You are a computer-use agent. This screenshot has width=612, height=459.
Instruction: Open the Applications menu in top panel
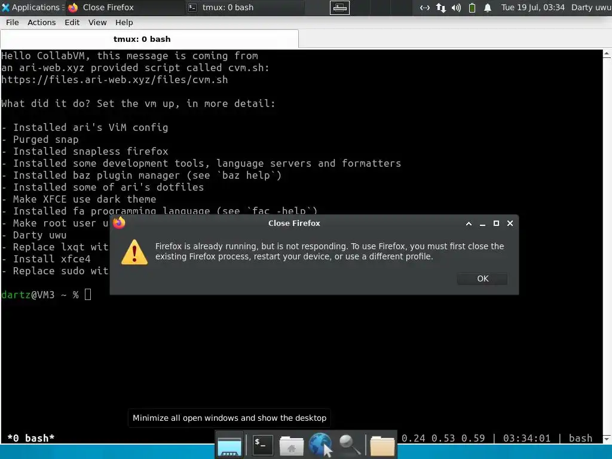[32, 7]
